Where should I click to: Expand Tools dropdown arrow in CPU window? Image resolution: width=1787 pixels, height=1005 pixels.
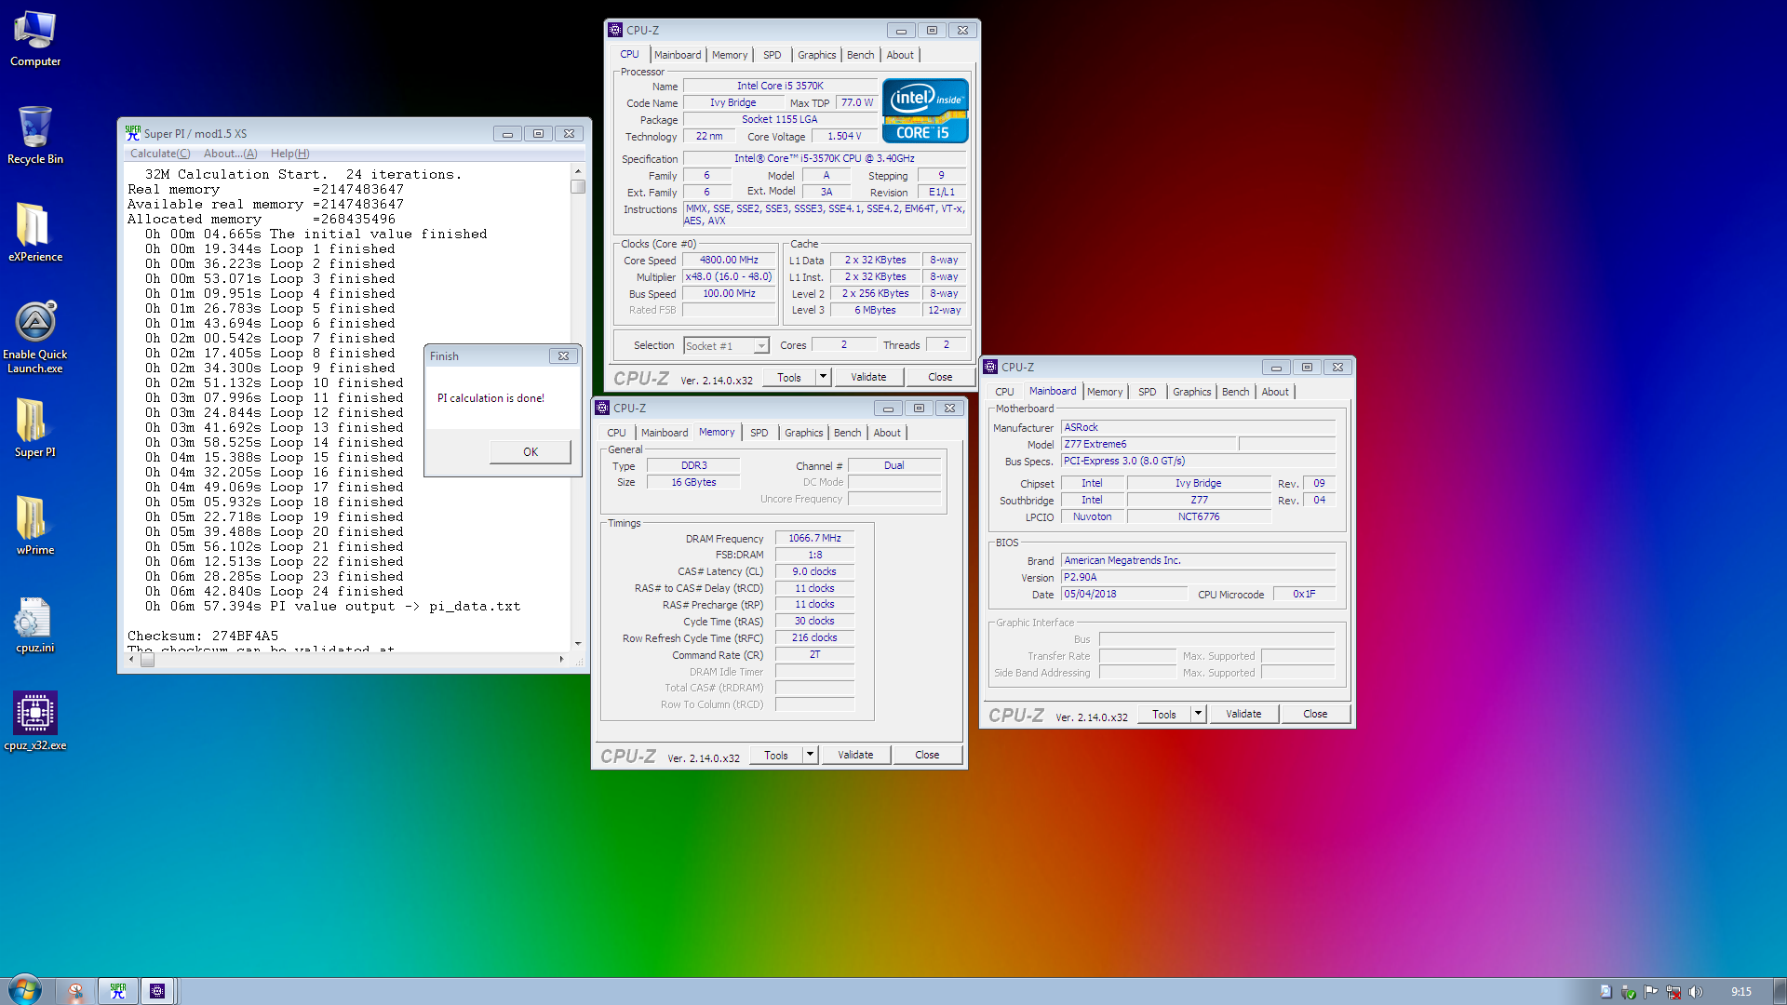pos(823,377)
